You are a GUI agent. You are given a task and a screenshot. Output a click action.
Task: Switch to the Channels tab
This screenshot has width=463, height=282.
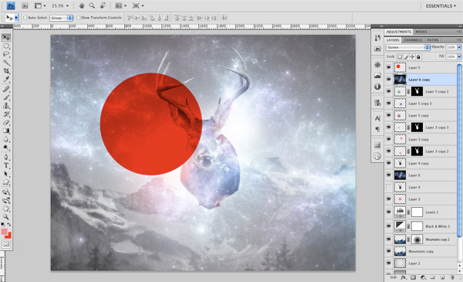coord(413,40)
